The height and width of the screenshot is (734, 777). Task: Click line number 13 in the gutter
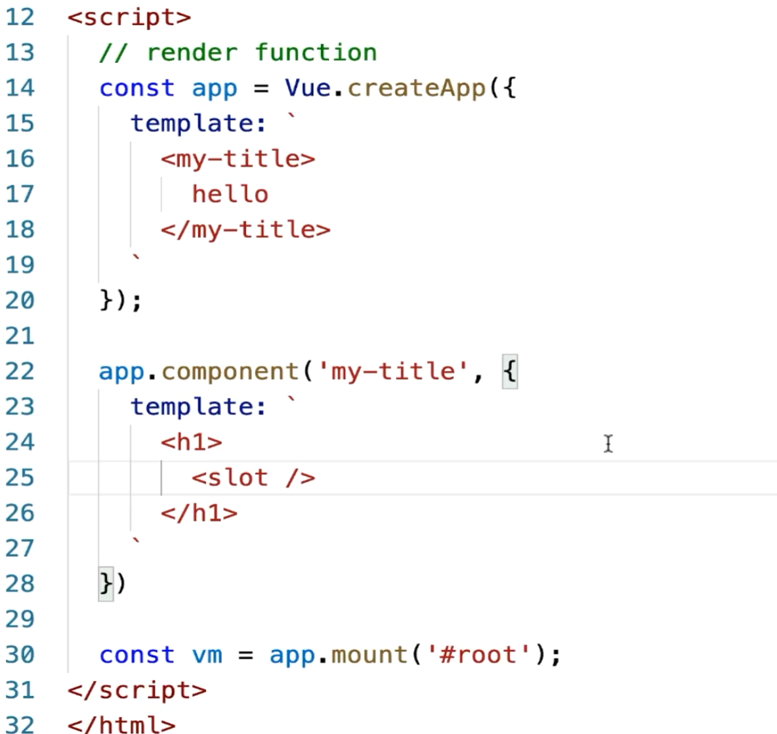[x=20, y=53]
